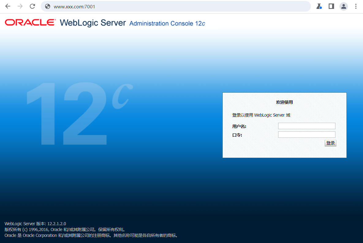Click the forward navigation arrow
The height and width of the screenshot is (243, 363).
coord(20,6)
